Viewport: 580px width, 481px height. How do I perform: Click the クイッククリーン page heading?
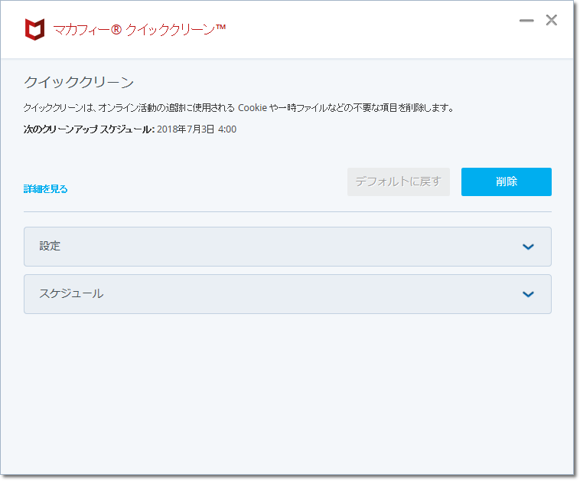tap(79, 82)
